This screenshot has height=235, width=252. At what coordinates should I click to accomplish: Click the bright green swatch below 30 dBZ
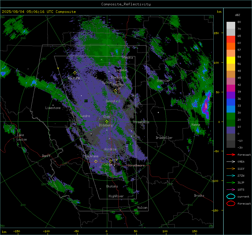point(231,116)
